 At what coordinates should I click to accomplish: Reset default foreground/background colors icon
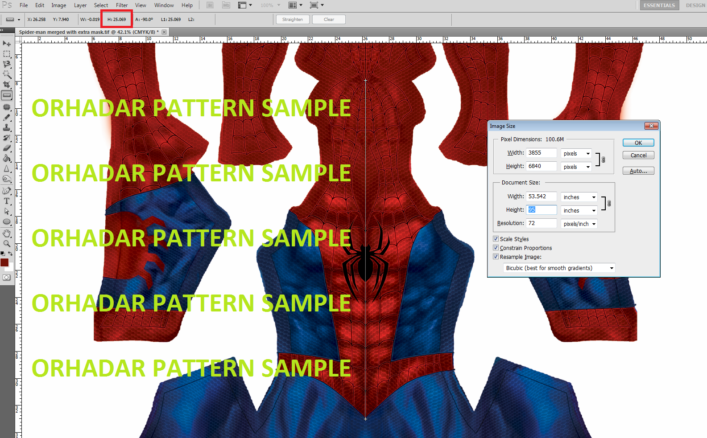pos(3,254)
